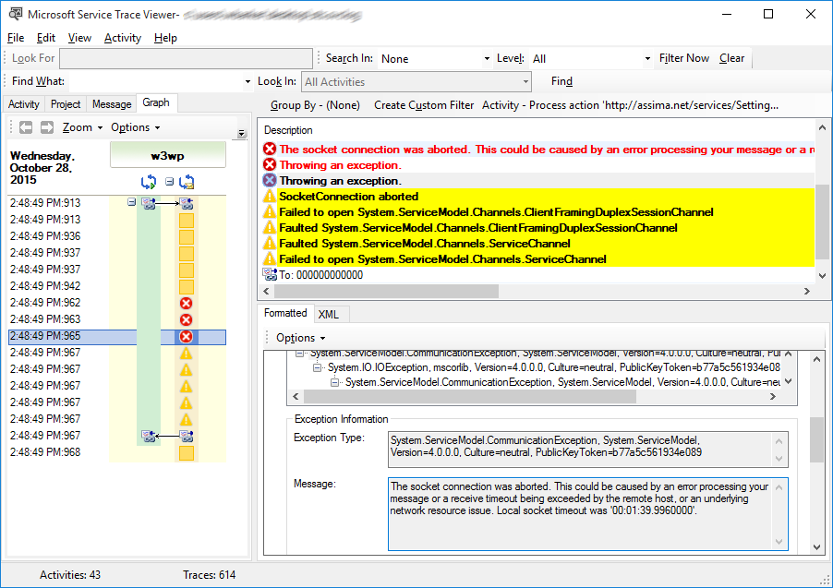Select timestamp 2:48:49 PM:965 in graph
Image resolution: width=833 pixels, height=588 pixels.
click(x=45, y=336)
